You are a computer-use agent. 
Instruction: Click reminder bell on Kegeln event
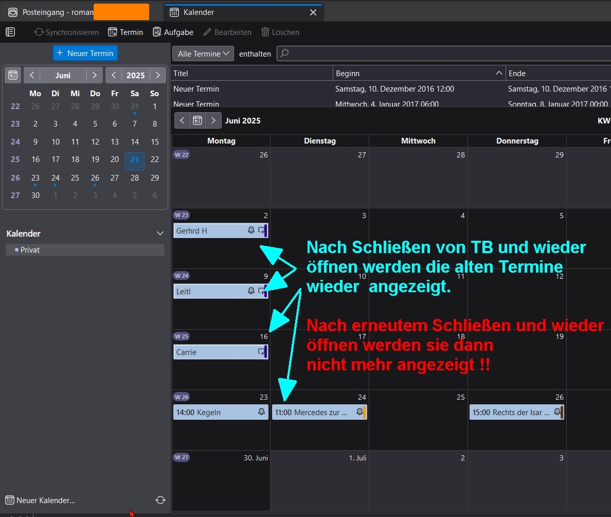261,412
